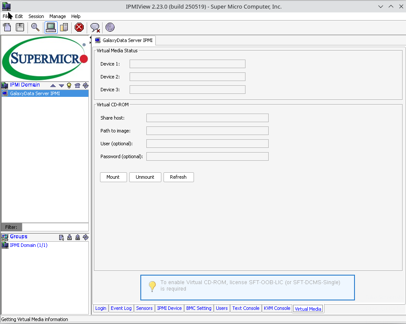
Task: Open the Manage menu
Action: 58,16
